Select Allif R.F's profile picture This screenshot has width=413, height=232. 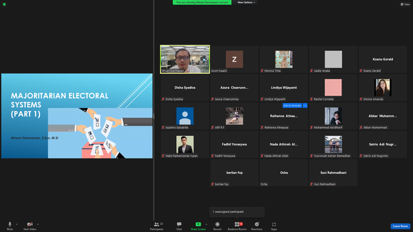pos(234,116)
